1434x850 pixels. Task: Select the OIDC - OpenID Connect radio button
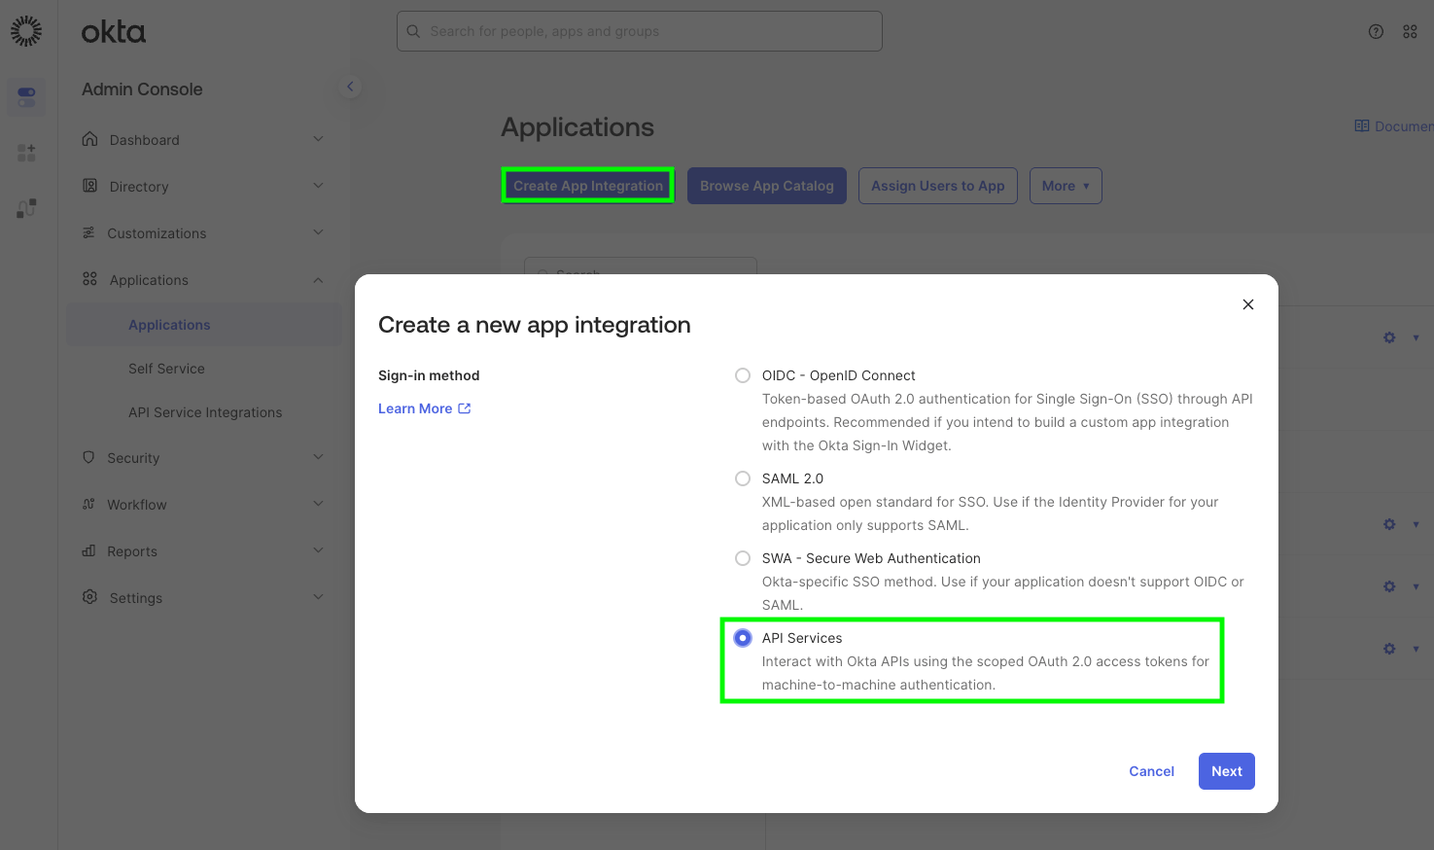coord(743,375)
